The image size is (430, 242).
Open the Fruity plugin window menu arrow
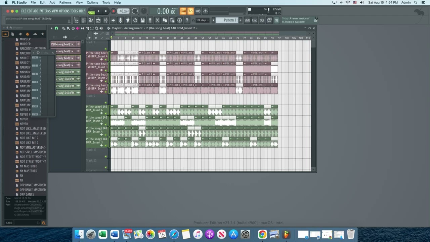click(34, 53)
